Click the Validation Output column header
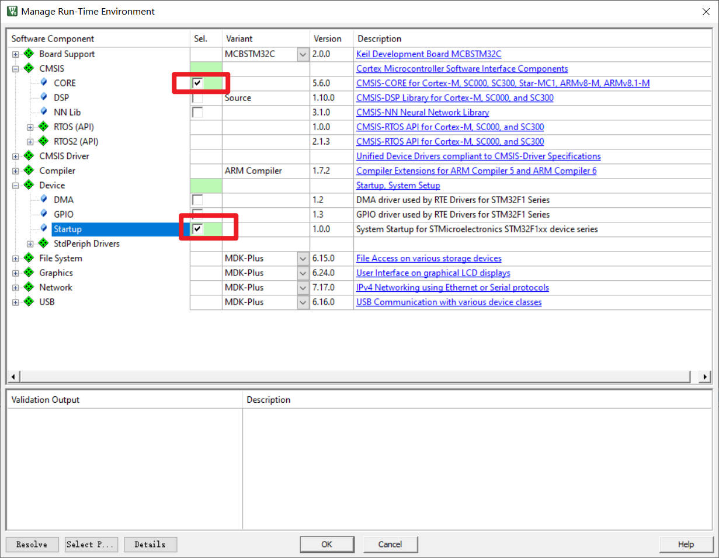 (x=124, y=400)
